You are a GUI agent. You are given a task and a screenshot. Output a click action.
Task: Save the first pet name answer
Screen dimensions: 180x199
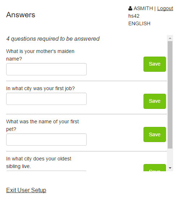[x=155, y=134]
